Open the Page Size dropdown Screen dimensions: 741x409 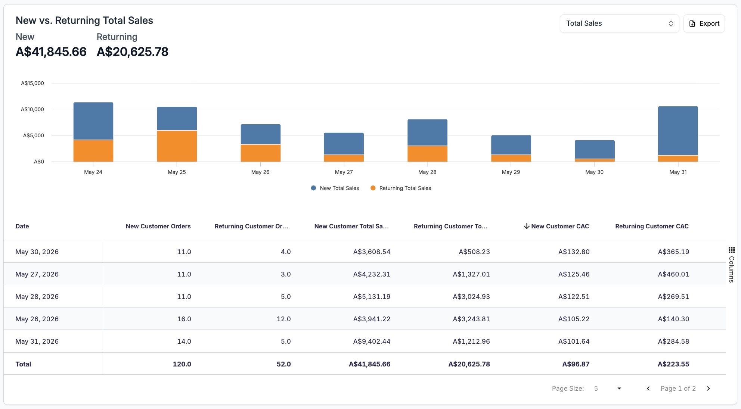click(x=607, y=388)
